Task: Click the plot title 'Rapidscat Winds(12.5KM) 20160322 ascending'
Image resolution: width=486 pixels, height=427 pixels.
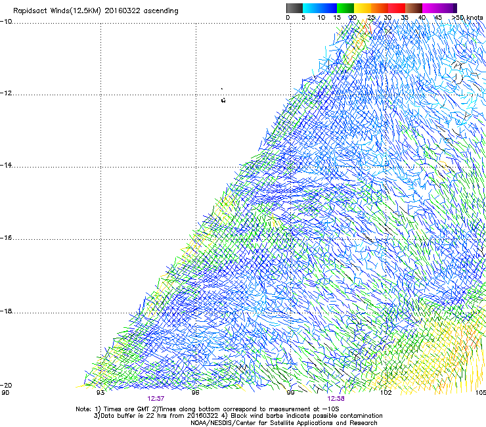Action: click(96, 11)
